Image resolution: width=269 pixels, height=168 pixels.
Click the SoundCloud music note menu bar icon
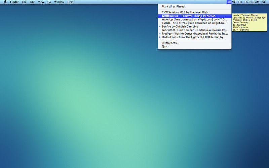(x=229, y=2)
